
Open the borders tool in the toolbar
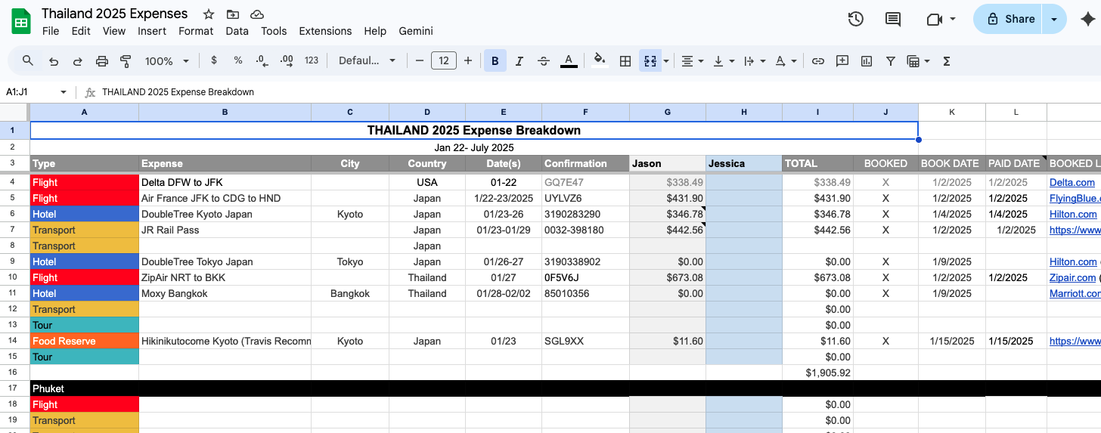pyautogui.click(x=625, y=61)
